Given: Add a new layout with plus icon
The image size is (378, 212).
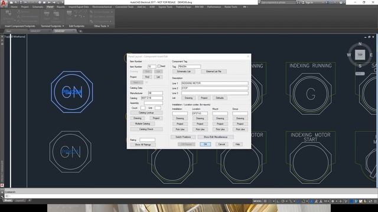Looking at the screenshot, I should point(30,200).
